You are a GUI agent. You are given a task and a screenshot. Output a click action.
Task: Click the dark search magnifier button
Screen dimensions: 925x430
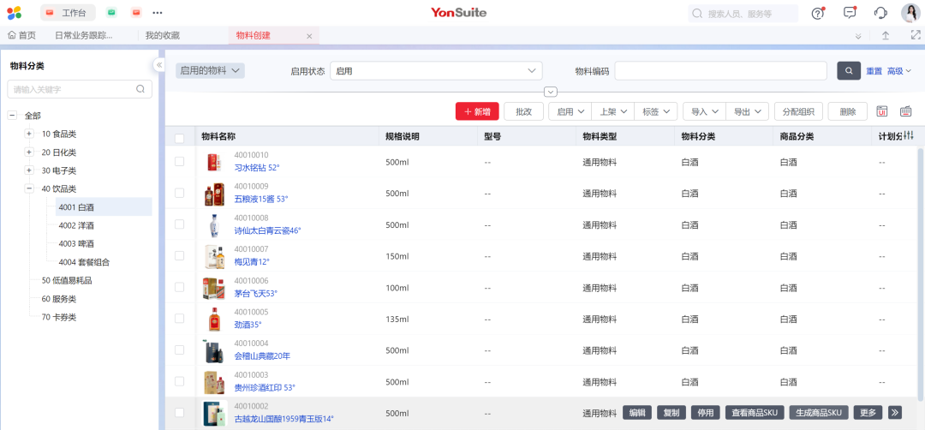tap(849, 71)
